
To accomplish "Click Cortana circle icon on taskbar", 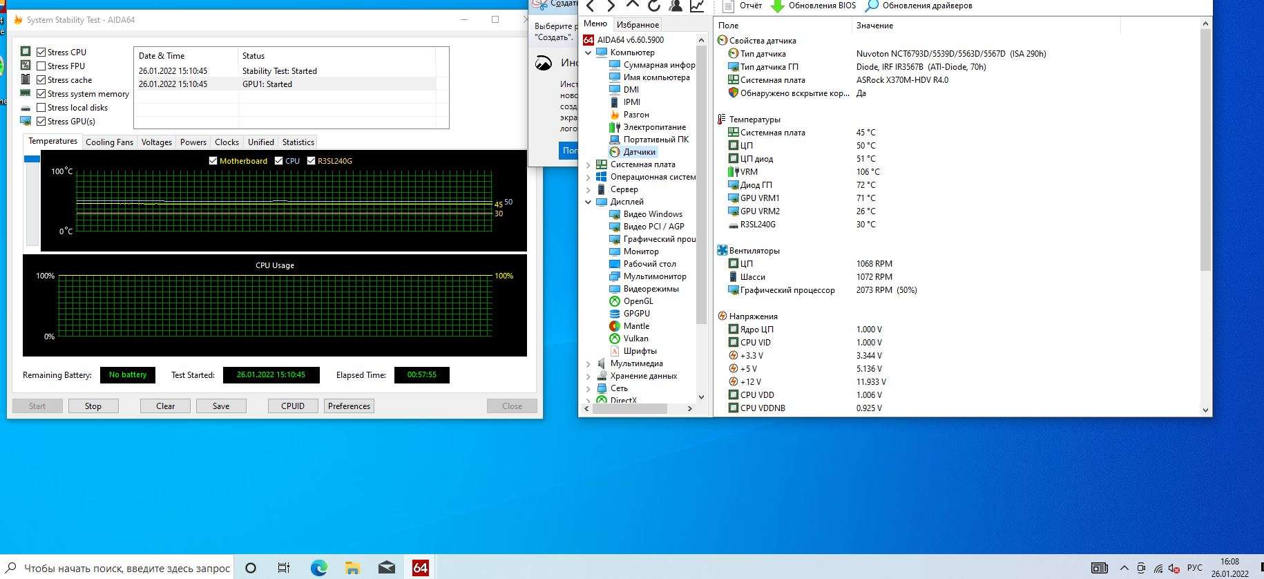I will tap(251, 568).
